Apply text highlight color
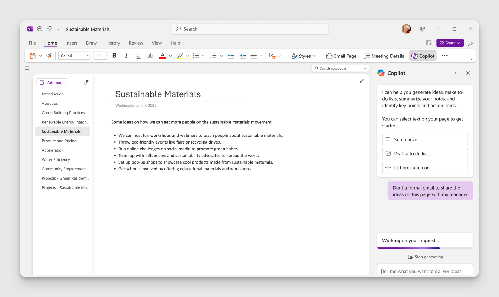Viewport: 499px width, 297px height. [x=180, y=56]
